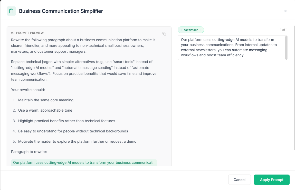Click list item about requesting a demo
Screen dimensions: 295x190
[x=77, y=142]
